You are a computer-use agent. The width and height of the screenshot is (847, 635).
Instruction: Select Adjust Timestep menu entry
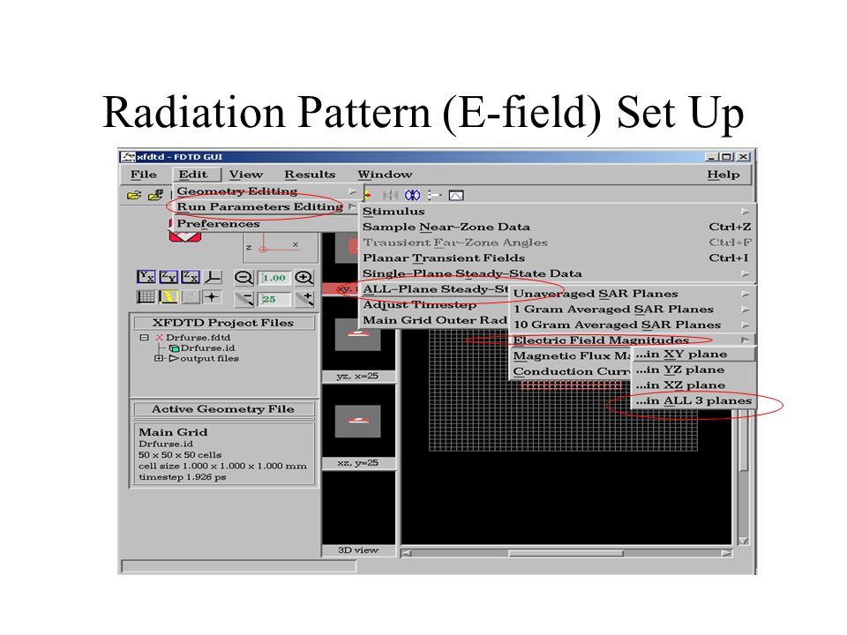tap(435, 304)
